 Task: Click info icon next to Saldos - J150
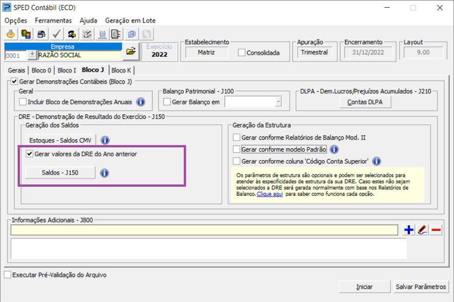click(x=104, y=173)
